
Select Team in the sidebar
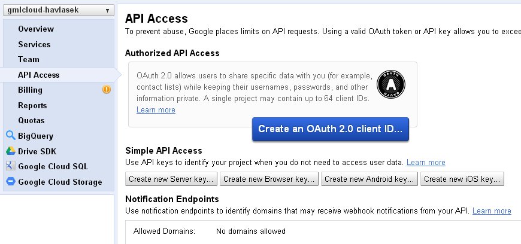pyautogui.click(x=29, y=60)
